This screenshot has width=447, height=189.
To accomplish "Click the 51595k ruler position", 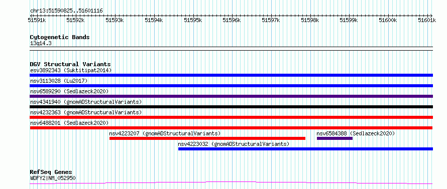I will point(193,20).
